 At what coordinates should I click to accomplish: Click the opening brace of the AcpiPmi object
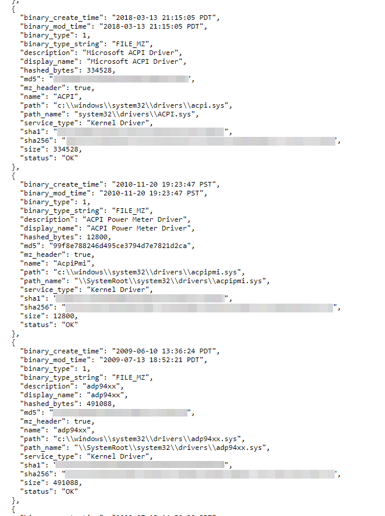[13, 176]
